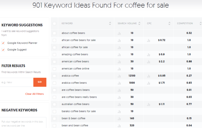202x128 pixels.
Task: Check the select-all checkbox in table header
Action: pyautogui.click(x=54, y=23)
